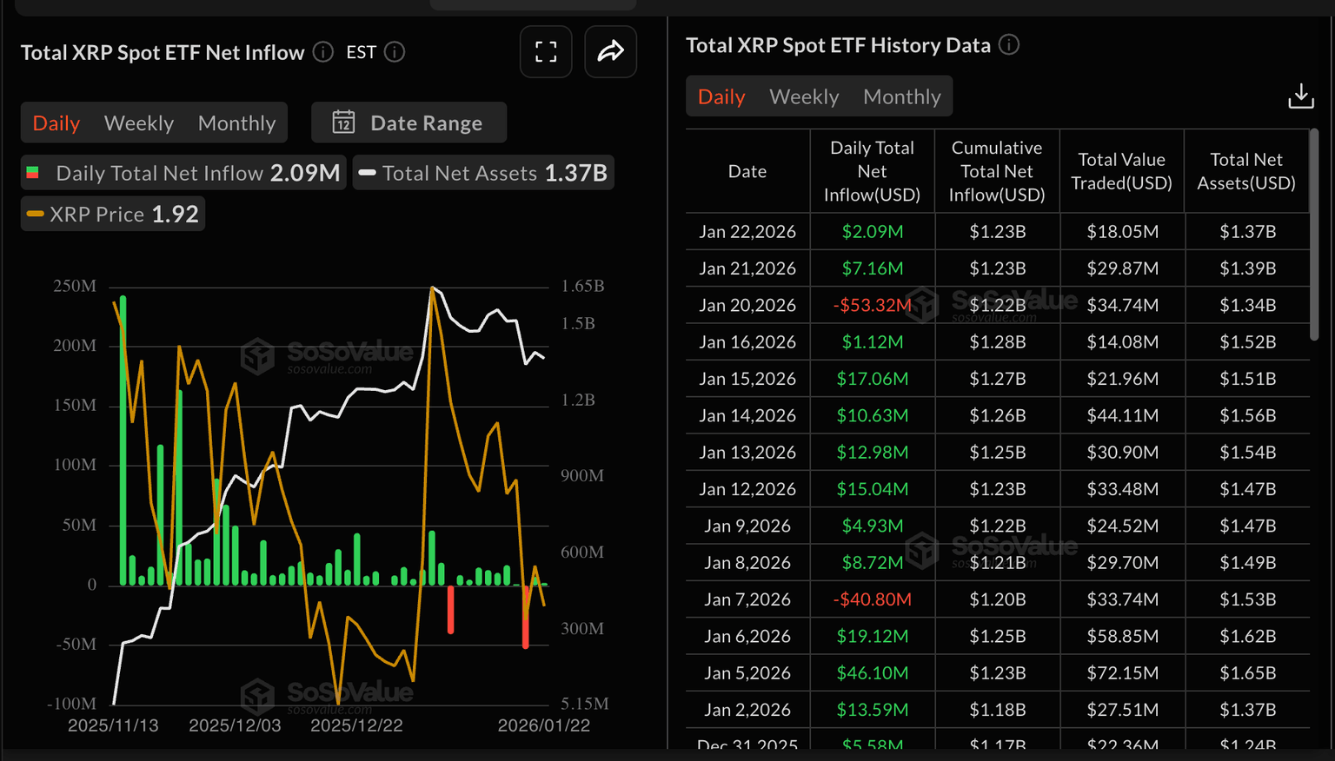Click the Daily Total Net Inflow column header
Viewport: 1335px width, 761px height.
(872, 171)
